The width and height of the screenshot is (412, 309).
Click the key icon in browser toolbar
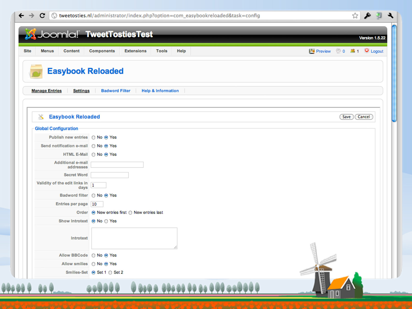click(367, 15)
